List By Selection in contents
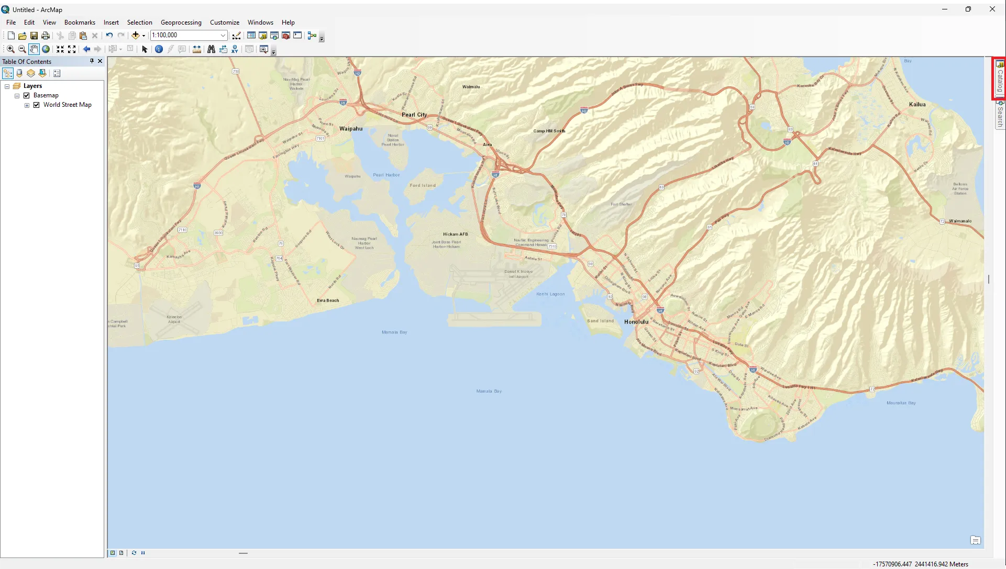This screenshot has height=569, width=1006. click(x=42, y=73)
